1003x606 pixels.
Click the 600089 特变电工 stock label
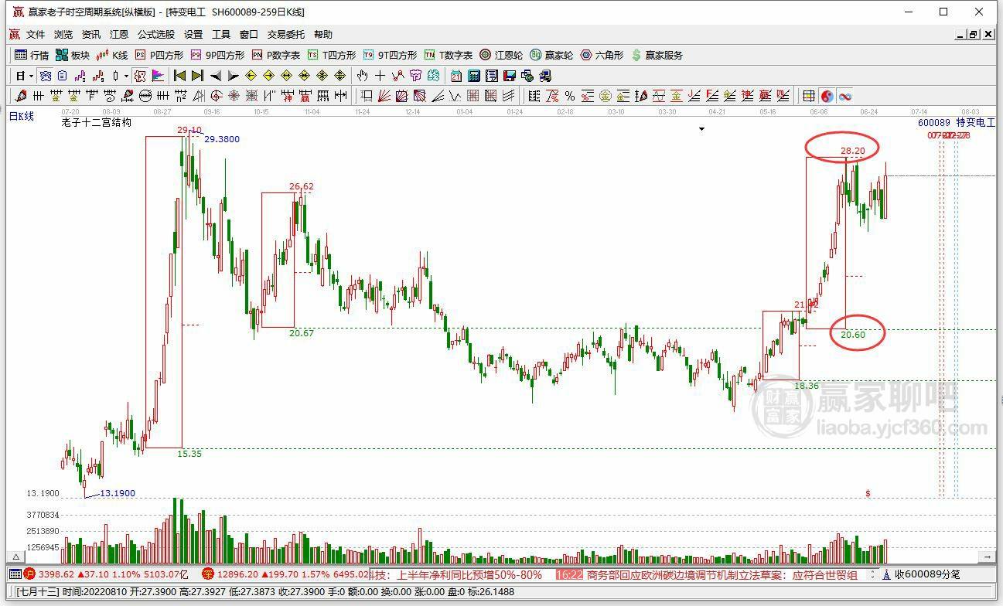(x=956, y=122)
